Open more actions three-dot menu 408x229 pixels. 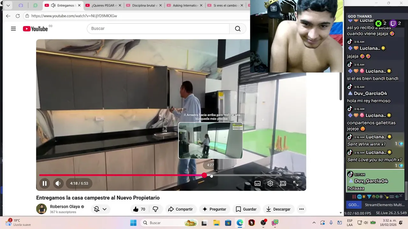(302, 209)
